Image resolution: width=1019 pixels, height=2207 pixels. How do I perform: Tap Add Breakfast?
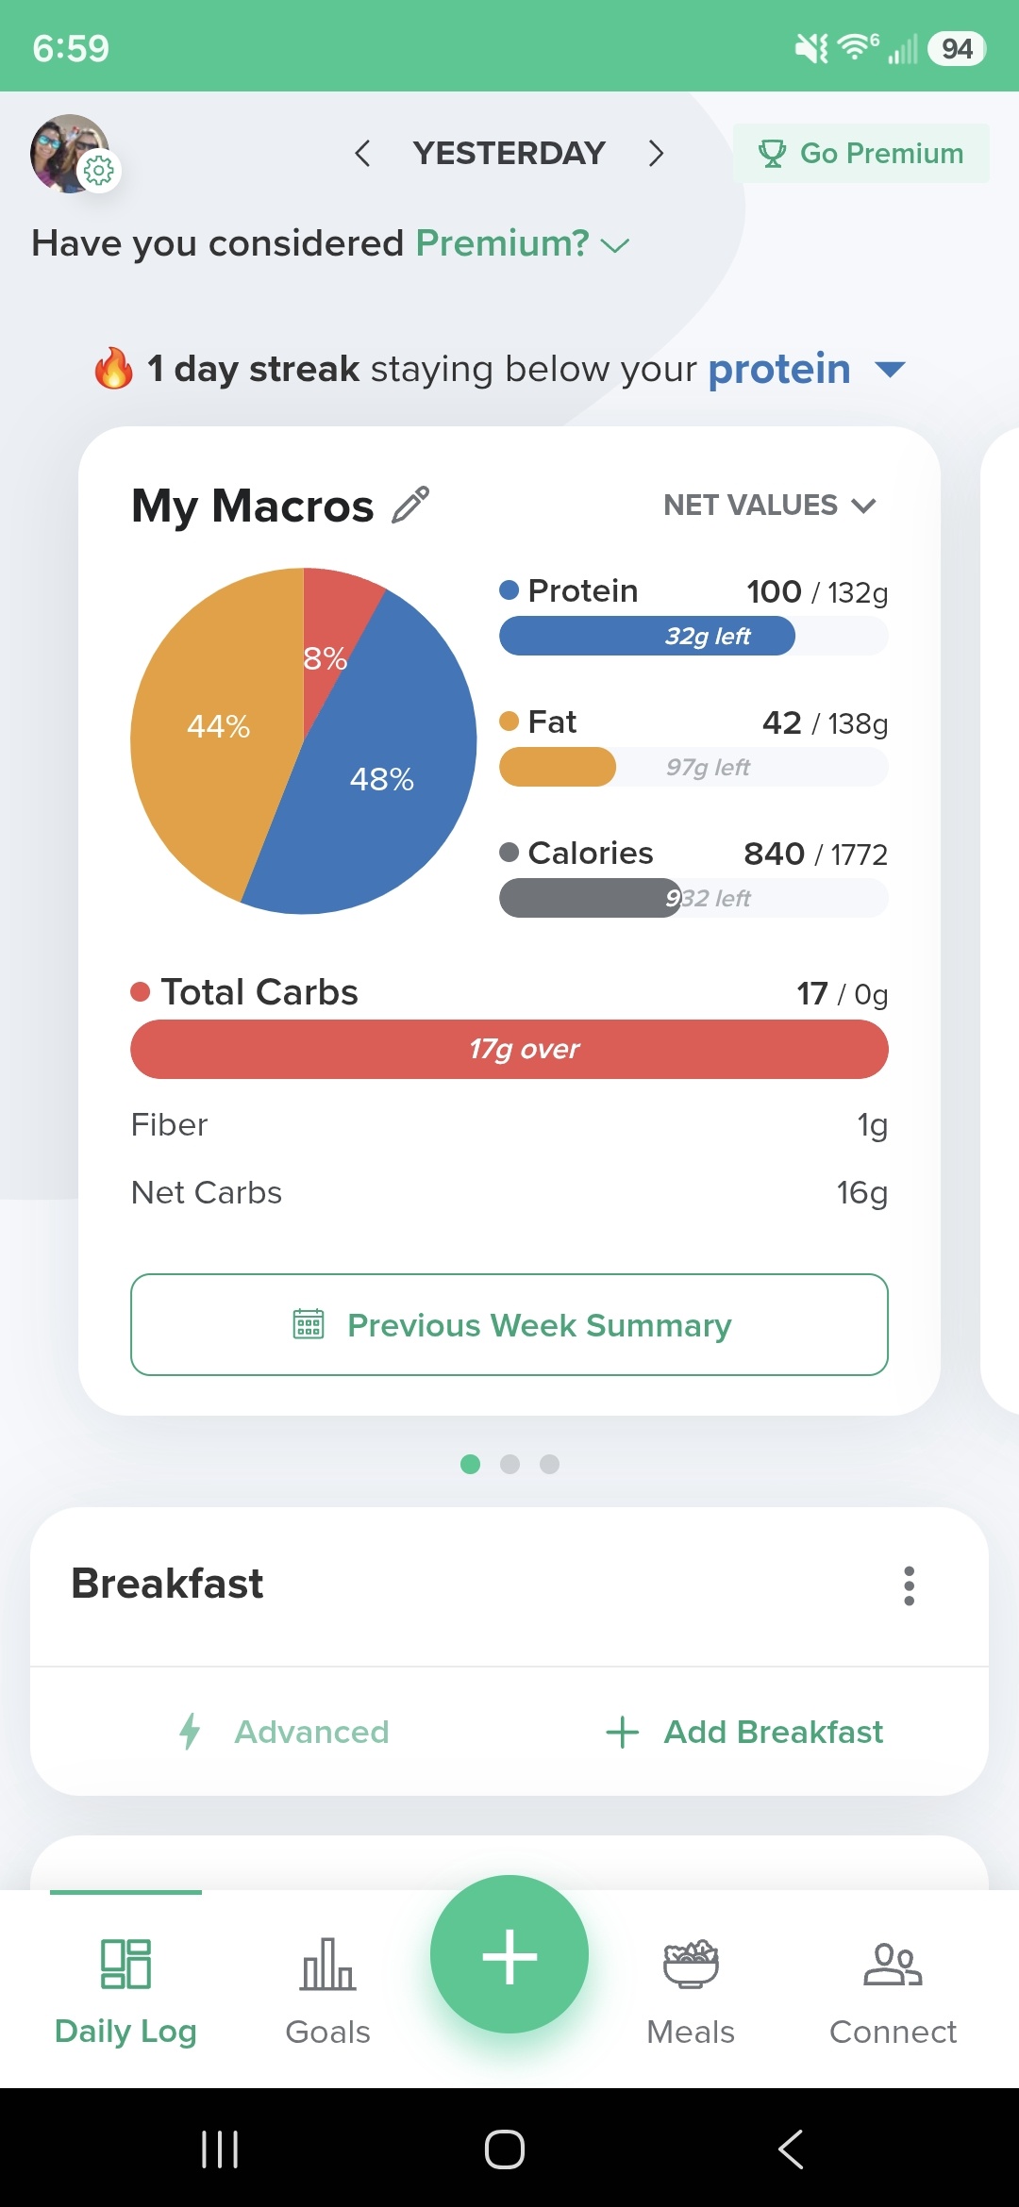[x=744, y=1732]
